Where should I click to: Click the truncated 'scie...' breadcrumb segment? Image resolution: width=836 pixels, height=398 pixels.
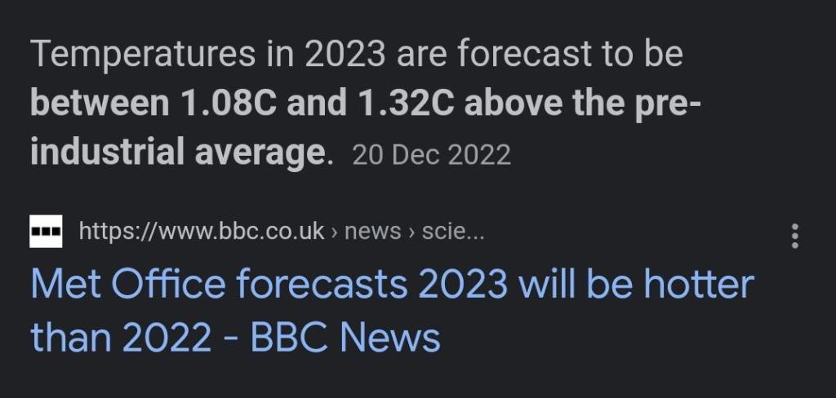[x=451, y=232]
